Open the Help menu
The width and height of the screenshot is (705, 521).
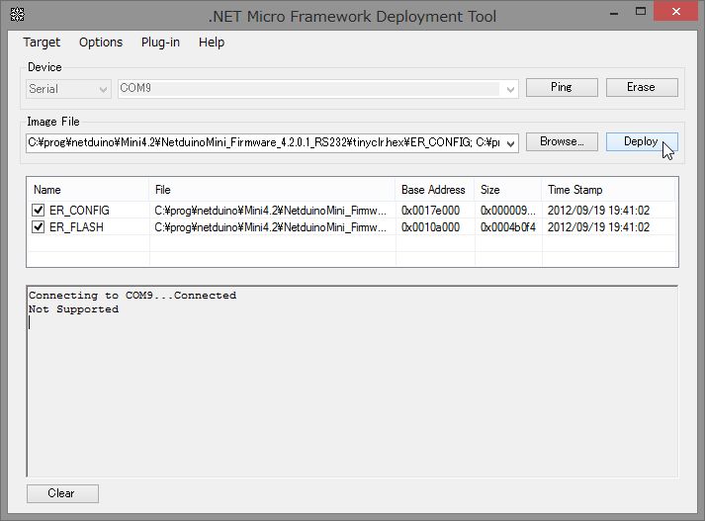212,43
